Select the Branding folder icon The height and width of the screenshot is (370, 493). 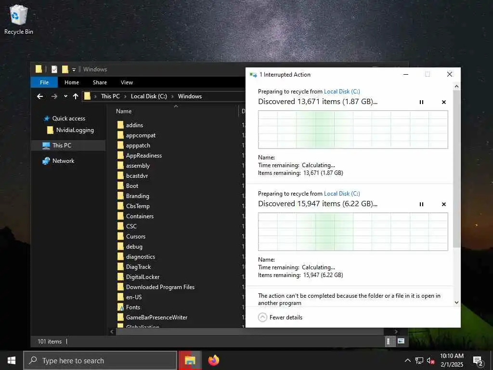(120, 196)
